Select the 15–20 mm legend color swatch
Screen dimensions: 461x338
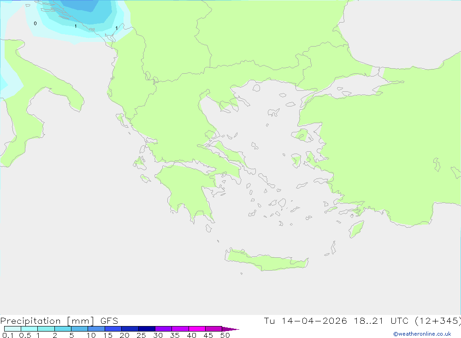[113, 329]
